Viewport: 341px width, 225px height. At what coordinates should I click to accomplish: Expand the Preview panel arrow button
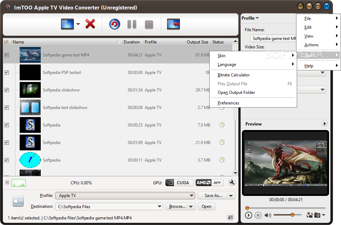pos(324,124)
